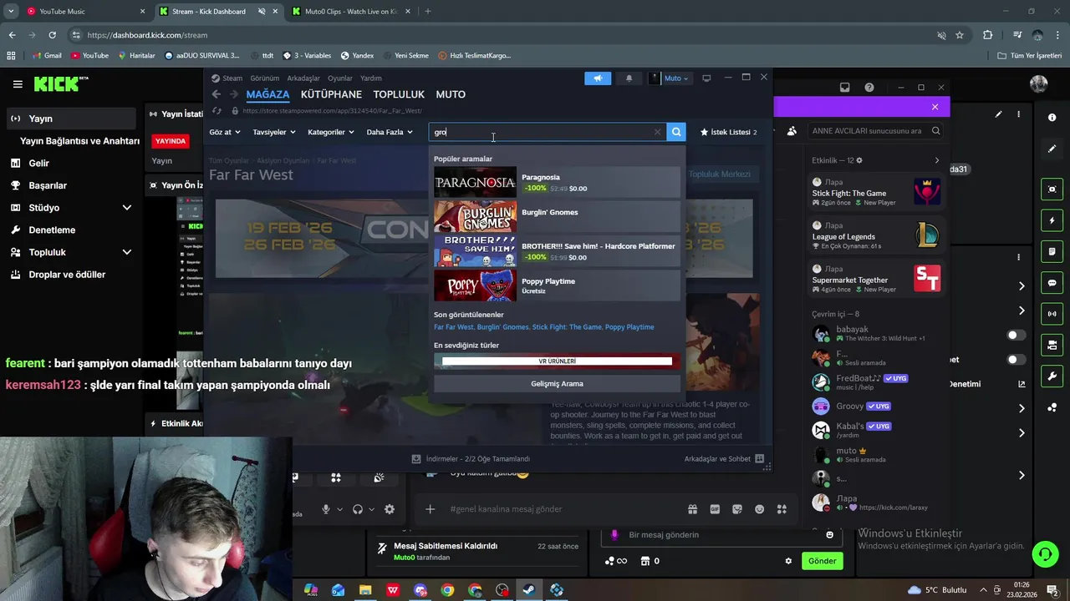Open Discord gift icon in message bar

point(692,509)
